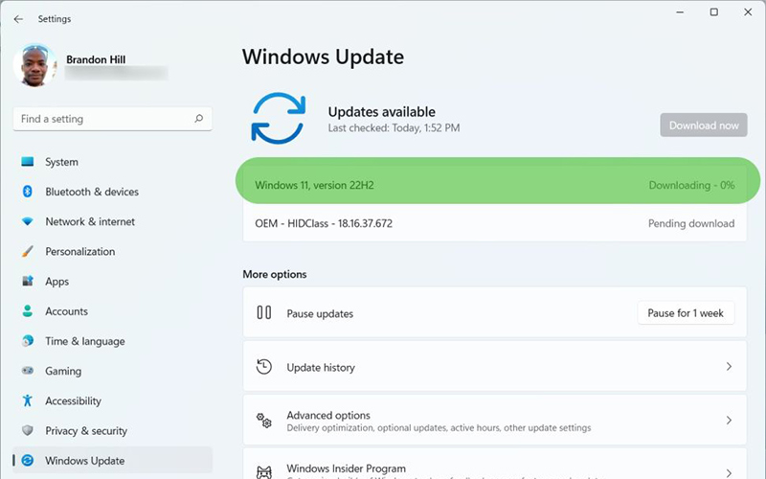Screen dimensions: 766x479
Task: Open Bluetooth & devices settings
Action: [x=112, y=192]
